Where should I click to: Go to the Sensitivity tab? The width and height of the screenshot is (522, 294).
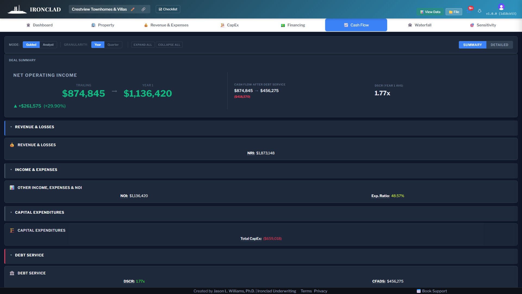[483, 25]
